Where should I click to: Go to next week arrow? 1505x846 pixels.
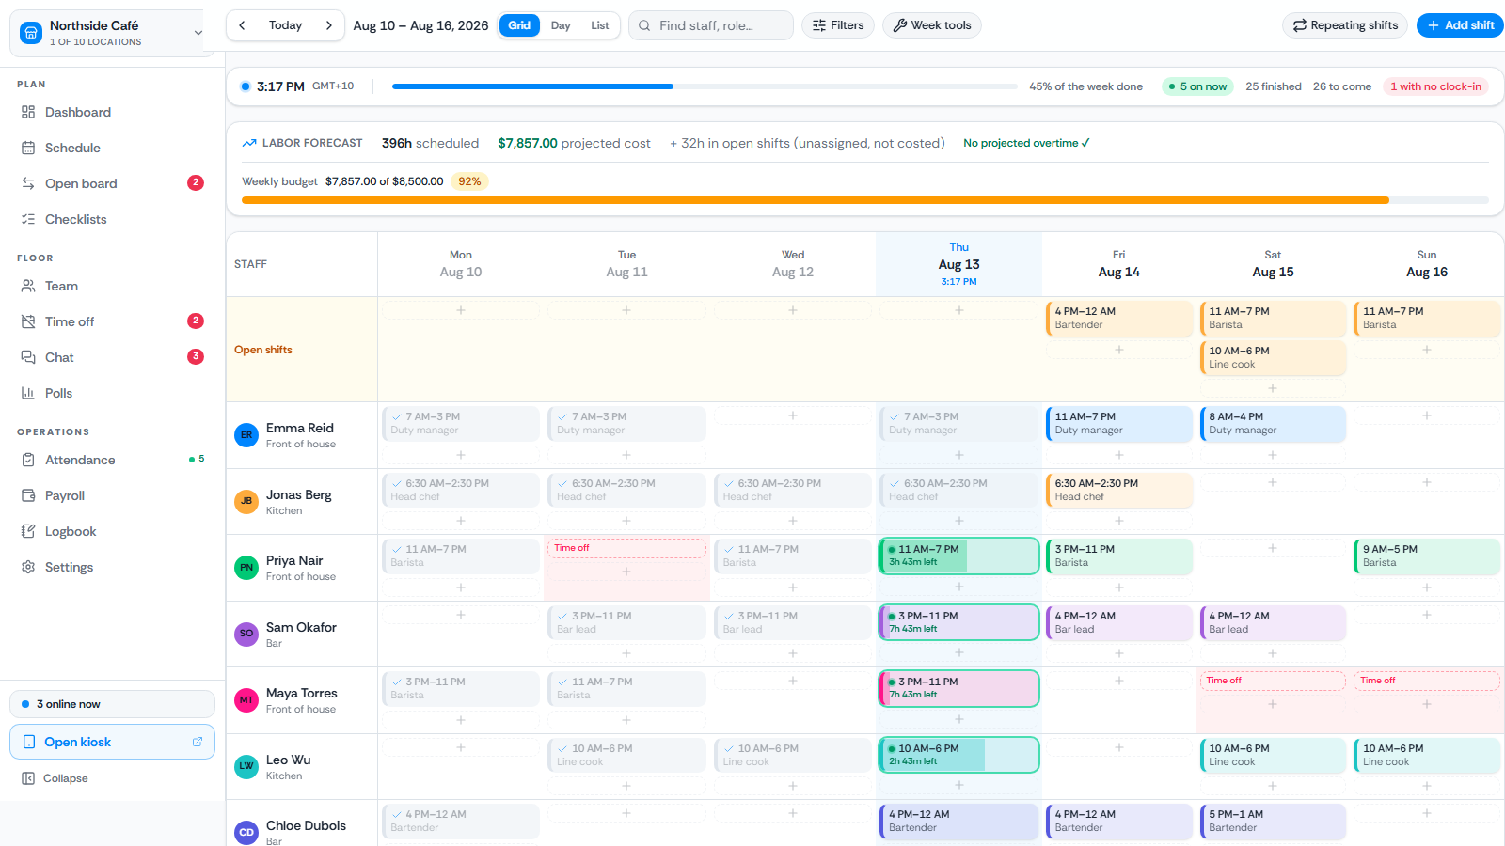[x=328, y=25]
